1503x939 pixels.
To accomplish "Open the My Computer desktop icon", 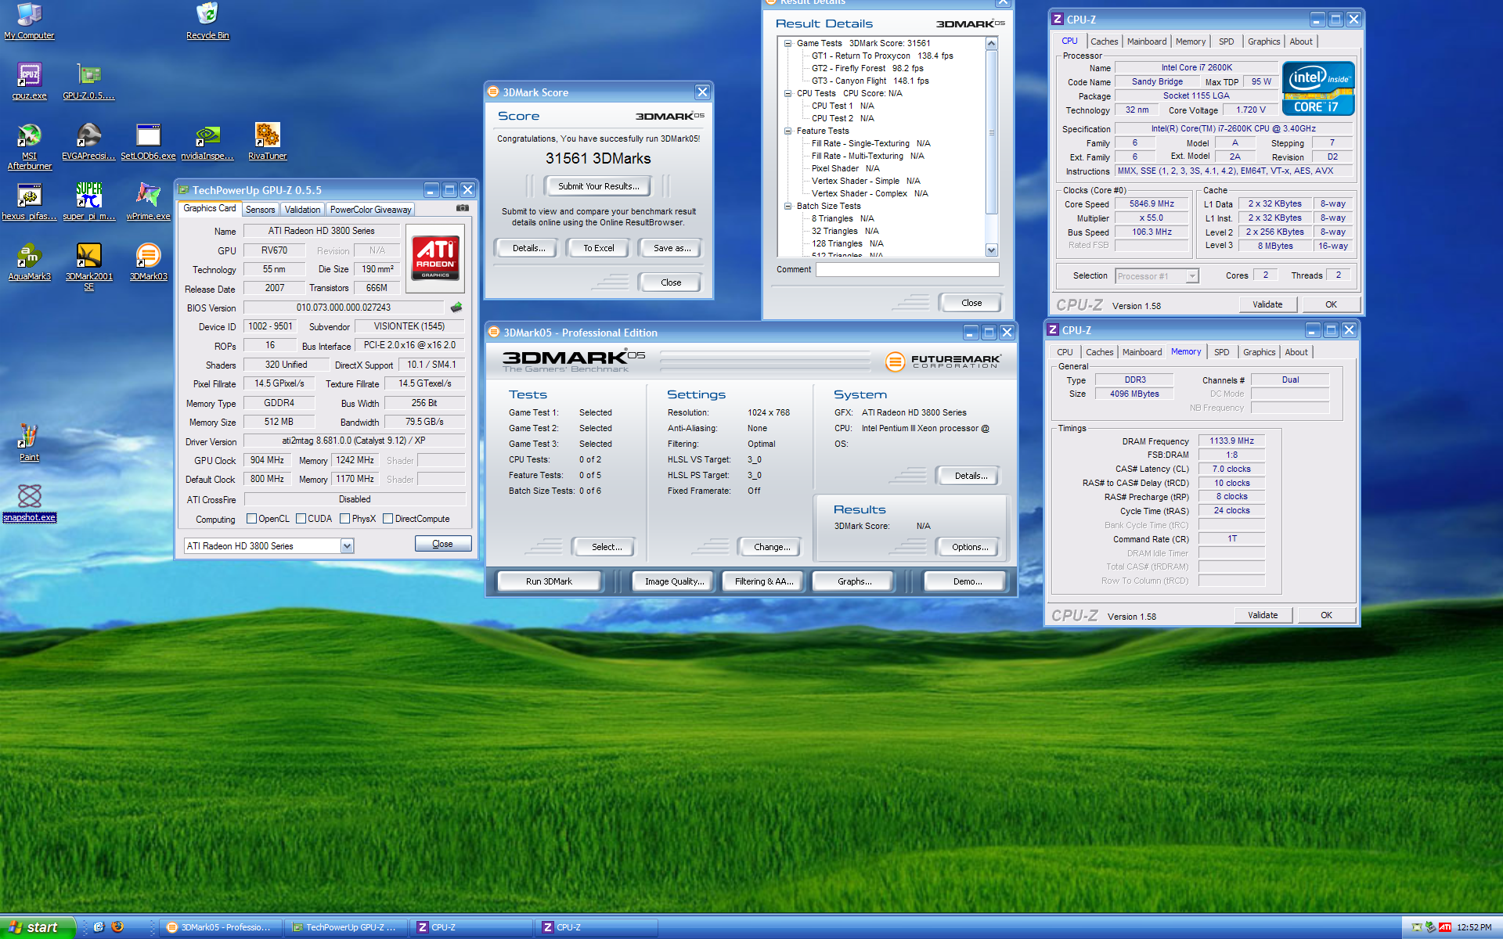I will [29, 20].
